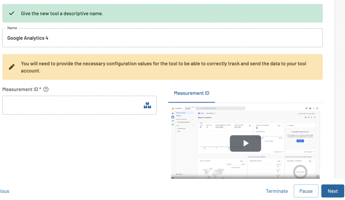345x200 pixels.
Task: Edit the Name field containing Google Analytics 4
Action: 162,38
